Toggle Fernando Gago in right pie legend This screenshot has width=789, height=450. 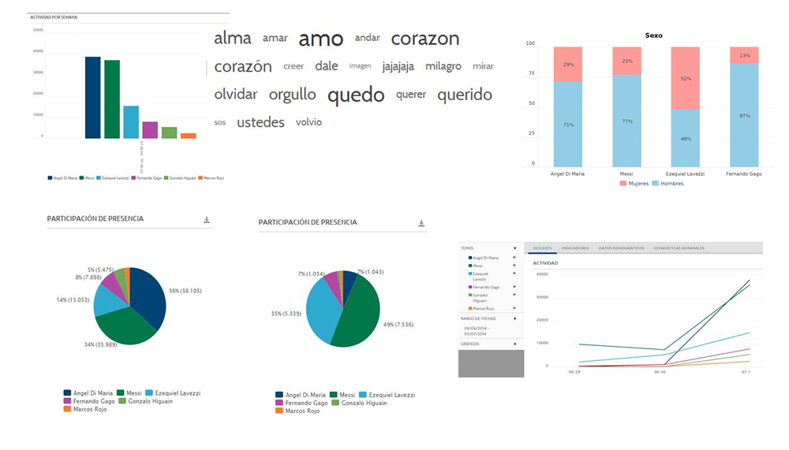pyautogui.click(x=301, y=404)
